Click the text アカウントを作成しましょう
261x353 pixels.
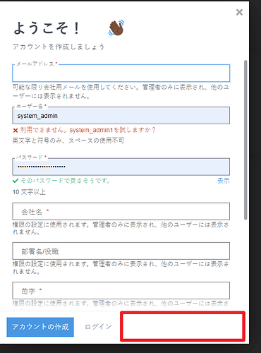pos(59,47)
